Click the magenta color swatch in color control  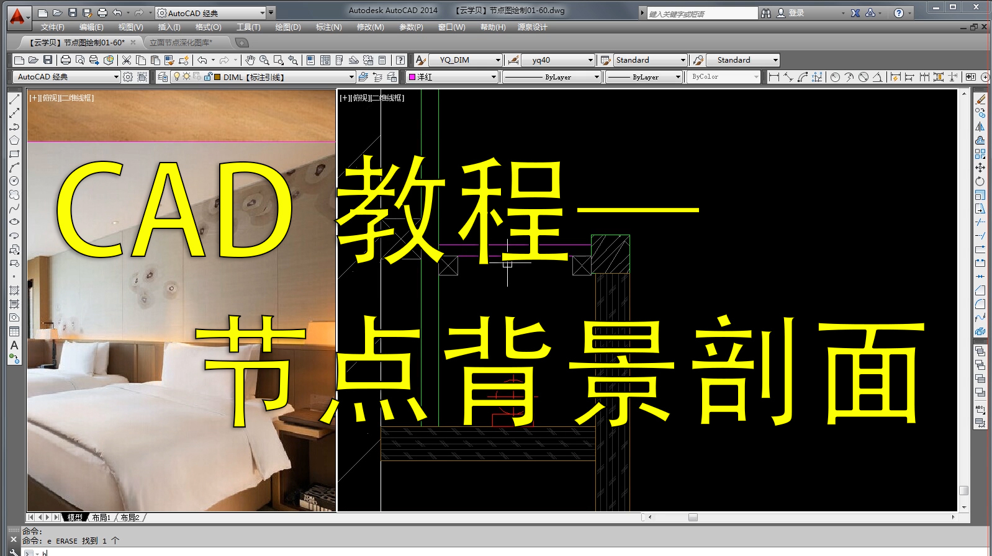click(x=411, y=77)
